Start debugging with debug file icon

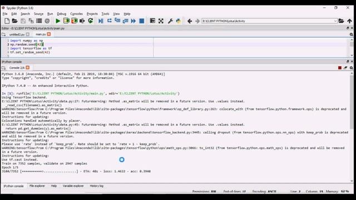click(x=101, y=21)
